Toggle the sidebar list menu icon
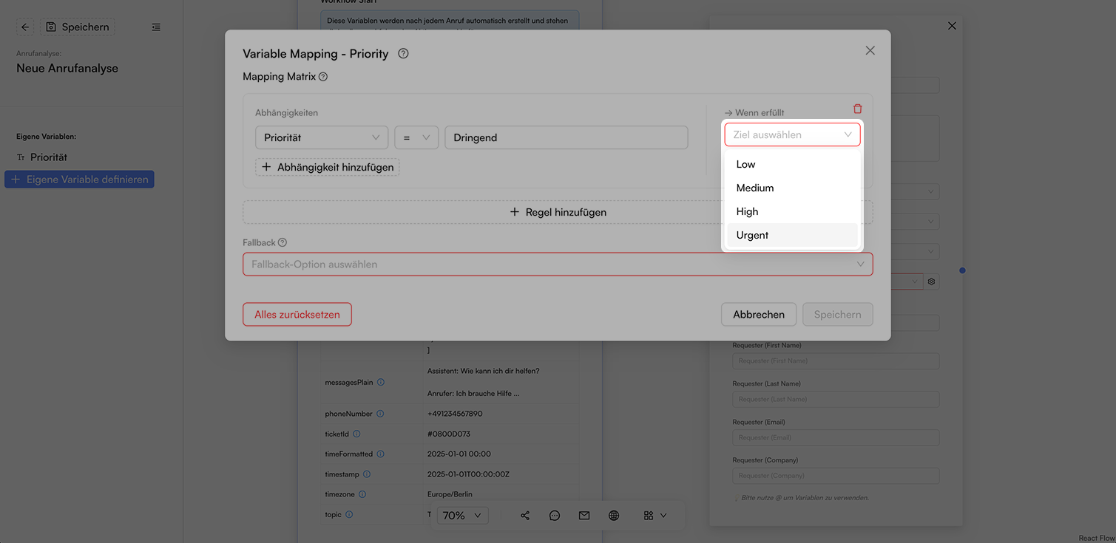 point(156,27)
